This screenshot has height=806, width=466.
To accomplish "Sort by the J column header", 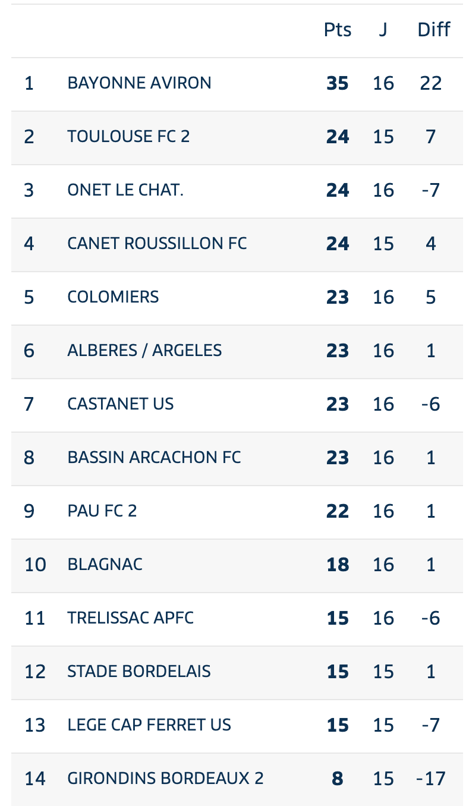I will pyautogui.click(x=383, y=30).
